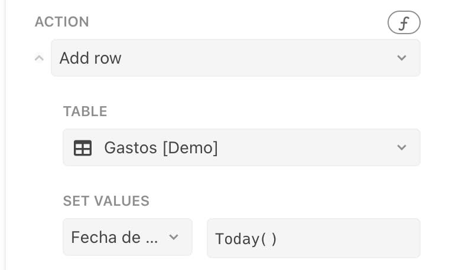This screenshot has height=270, width=449.
Task: Click the Today() value input field
Action: (x=313, y=238)
